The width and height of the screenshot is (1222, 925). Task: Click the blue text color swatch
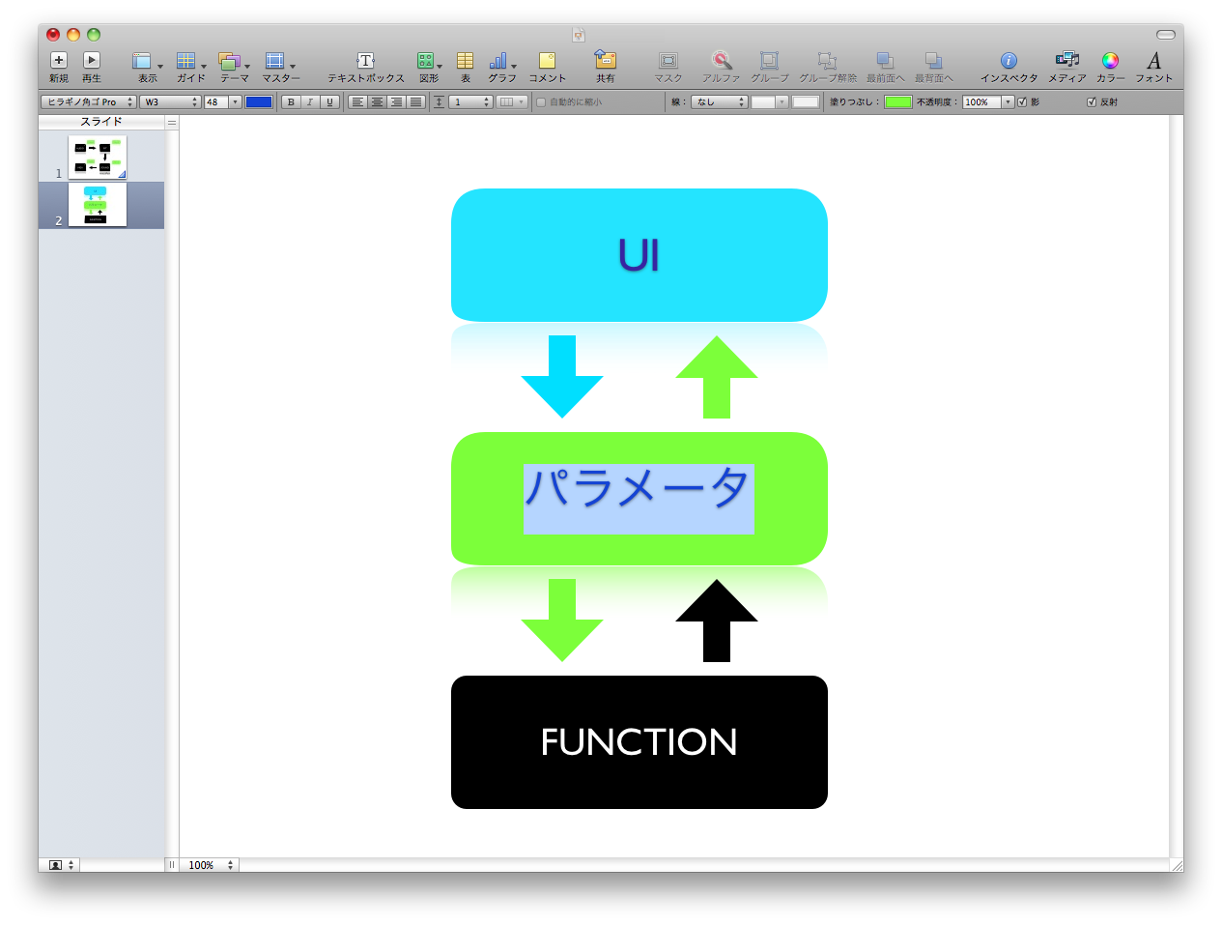pos(259,101)
